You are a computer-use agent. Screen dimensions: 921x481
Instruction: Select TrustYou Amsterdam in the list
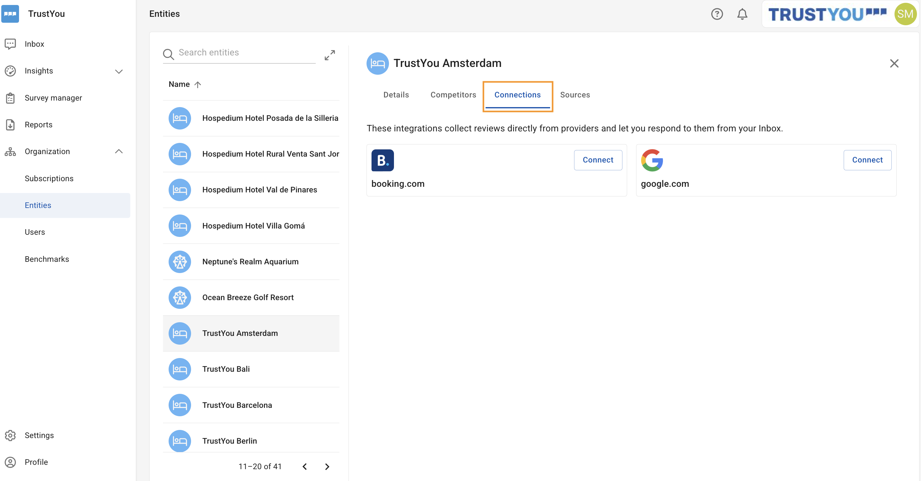point(251,333)
